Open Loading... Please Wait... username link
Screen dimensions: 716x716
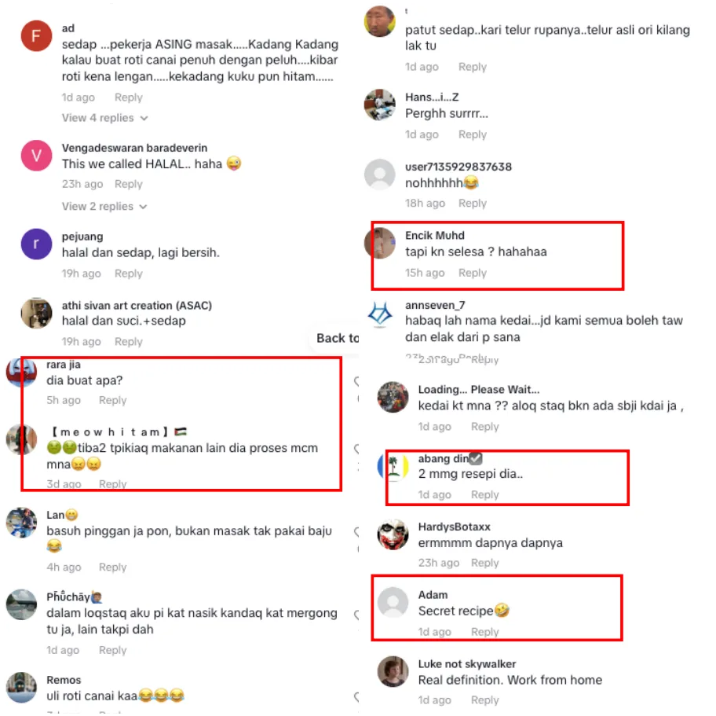tap(479, 390)
